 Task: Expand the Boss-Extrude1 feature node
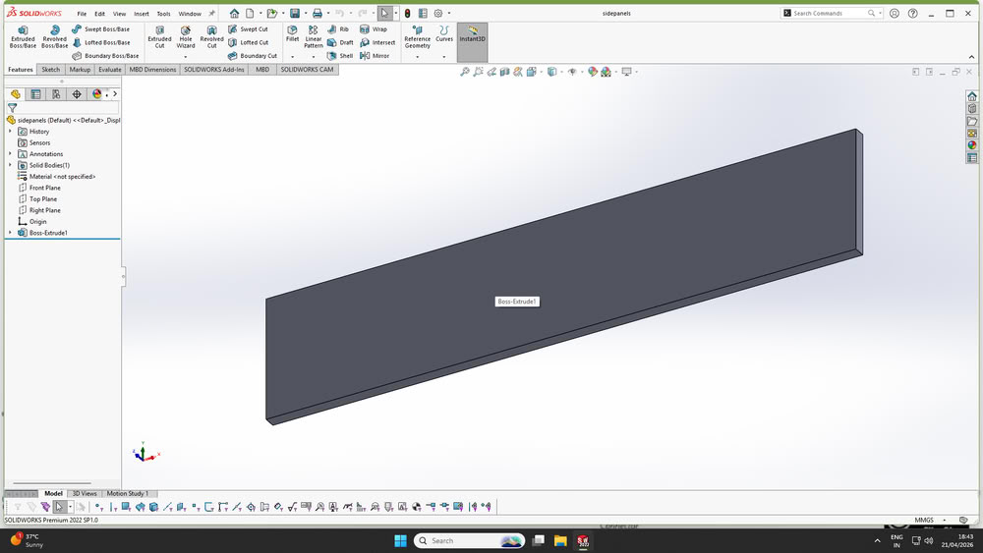[x=10, y=233]
